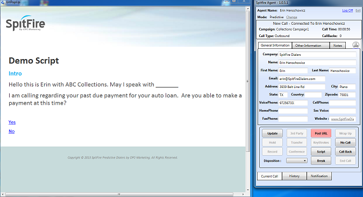The image size is (363, 197).
Task: Click the 3rd Party button
Action: pos(296,133)
